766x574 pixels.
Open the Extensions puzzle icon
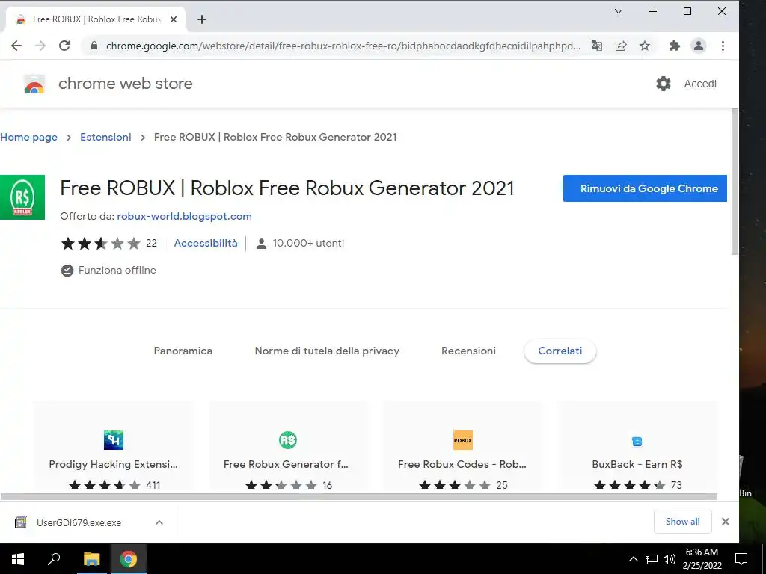pos(675,46)
